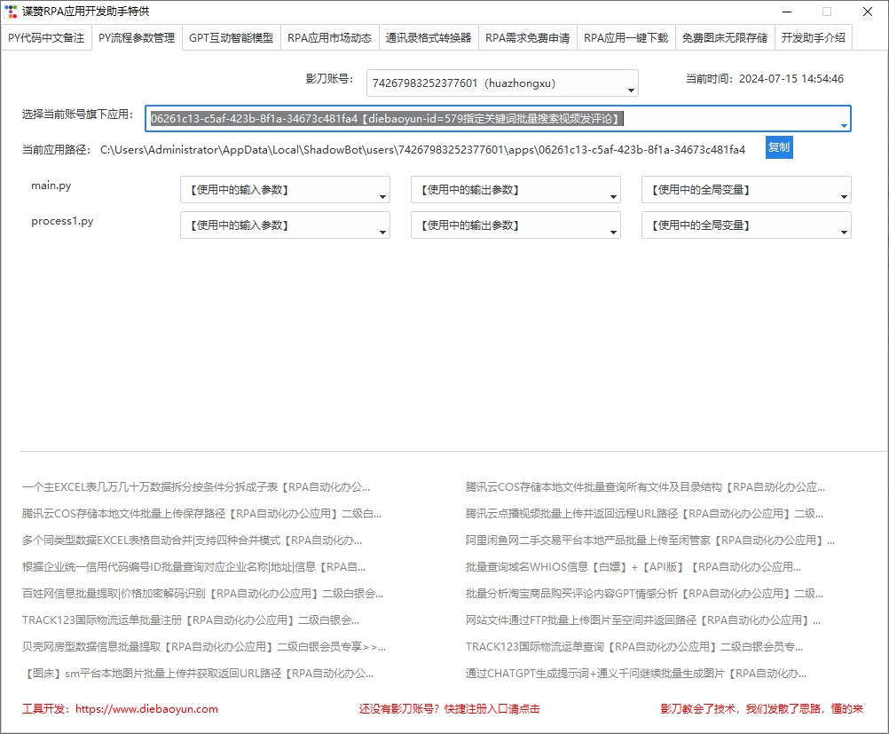The image size is (889, 734).
Task: Click the blue 复制 button
Action: point(779,148)
